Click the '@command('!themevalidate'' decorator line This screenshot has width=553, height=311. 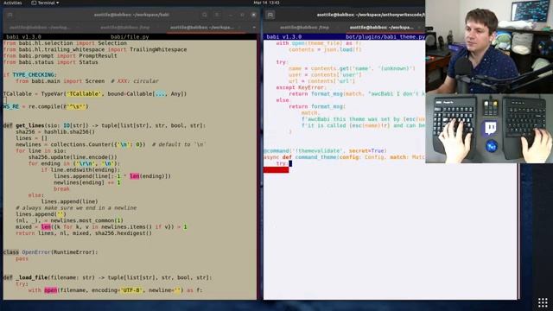(325, 150)
